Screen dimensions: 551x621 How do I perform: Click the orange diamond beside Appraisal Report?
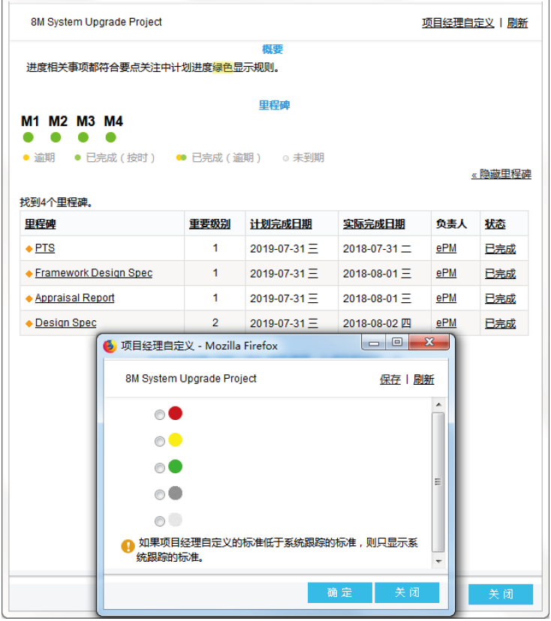point(29,298)
